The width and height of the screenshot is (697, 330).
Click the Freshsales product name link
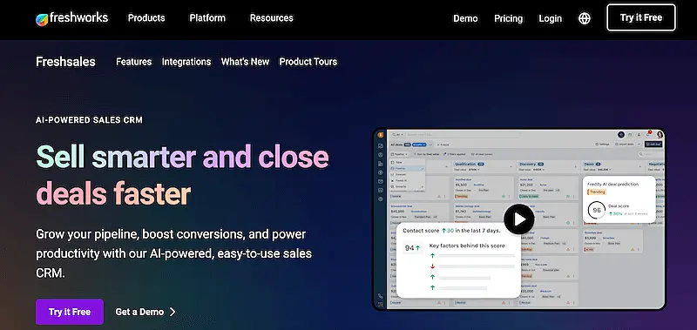(65, 62)
